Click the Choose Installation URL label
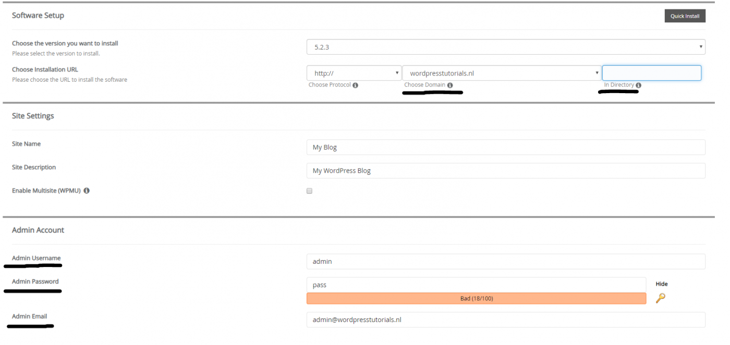This screenshot has height=345, width=730. coord(45,69)
